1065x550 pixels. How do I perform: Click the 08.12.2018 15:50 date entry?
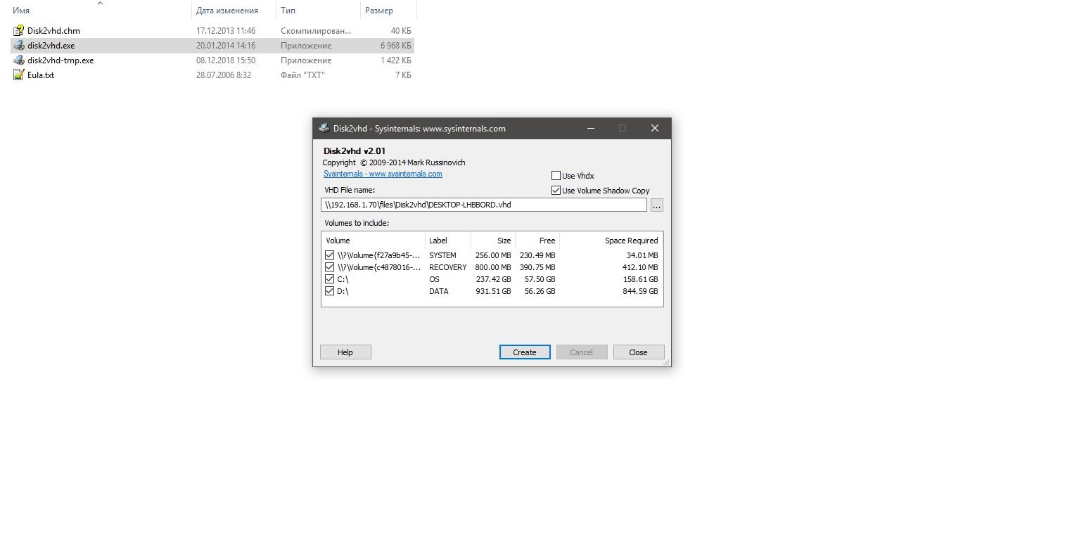coord(226,60)
